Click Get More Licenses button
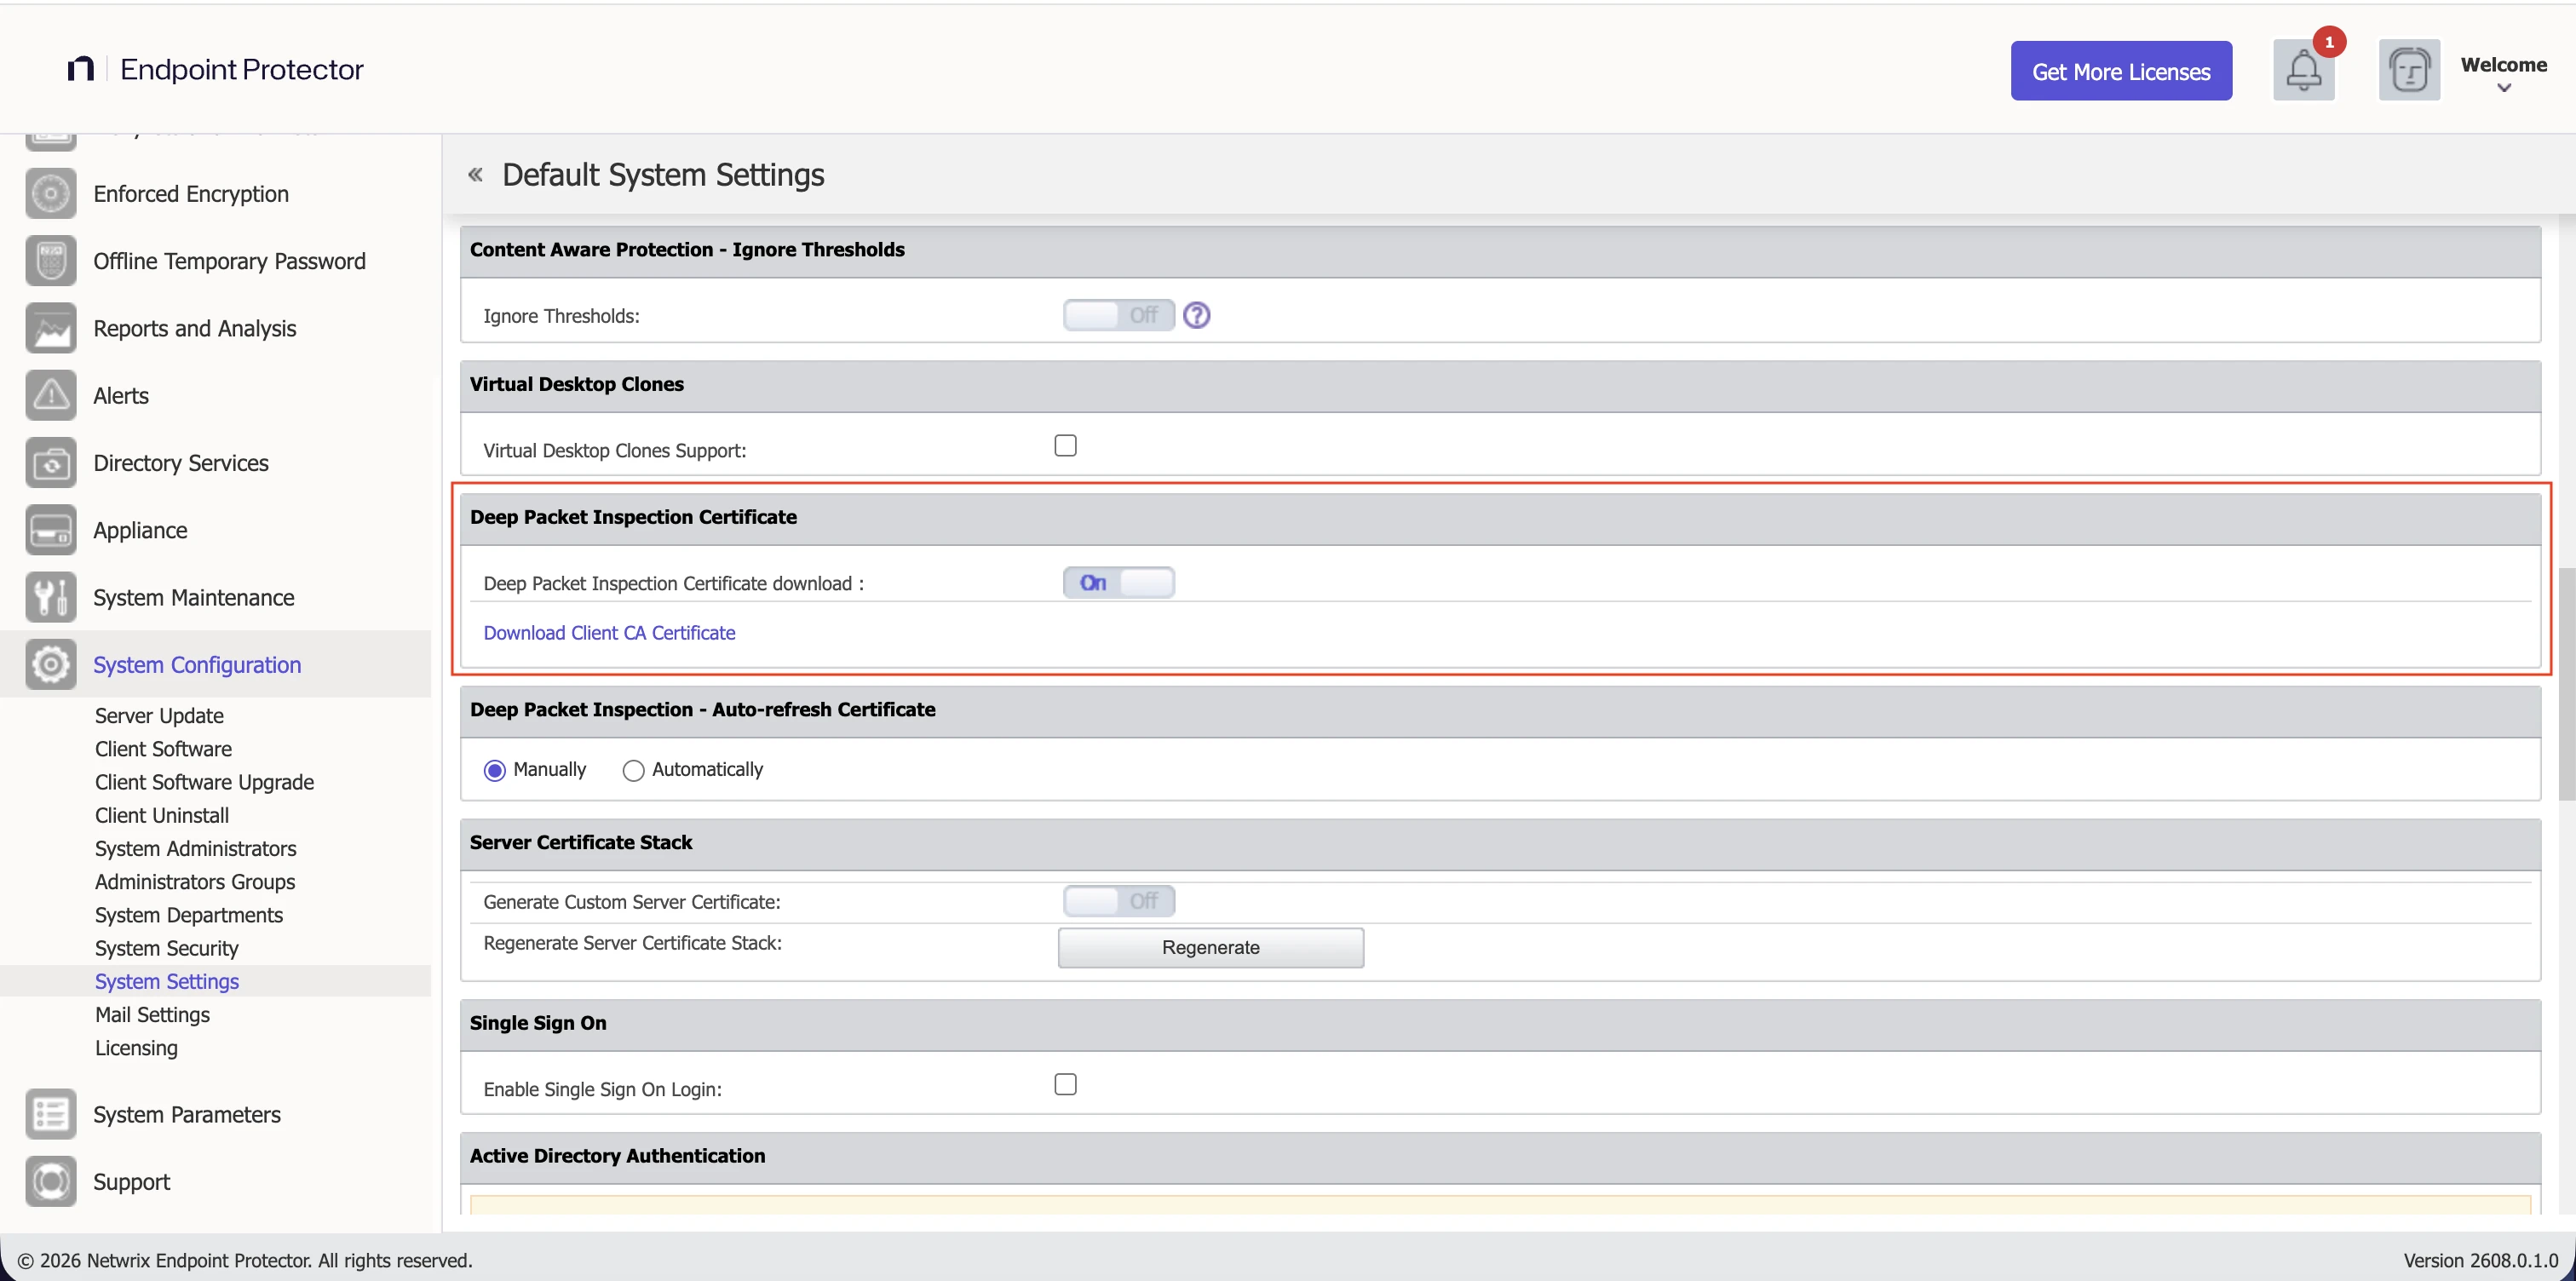This screenshot has height=1281, width=2576. [2121, 70]
